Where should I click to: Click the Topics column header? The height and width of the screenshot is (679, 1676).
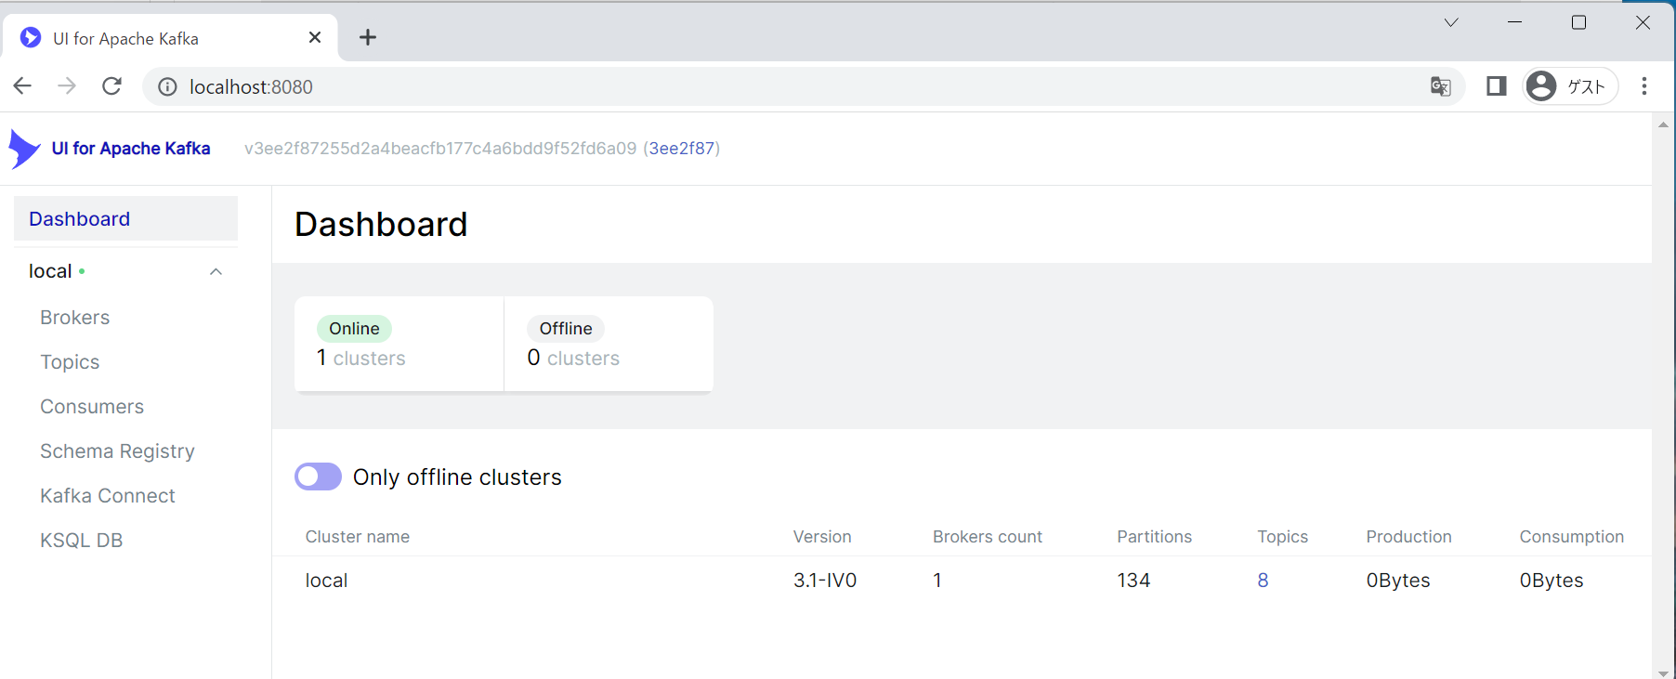click(x=1282, y=537)
